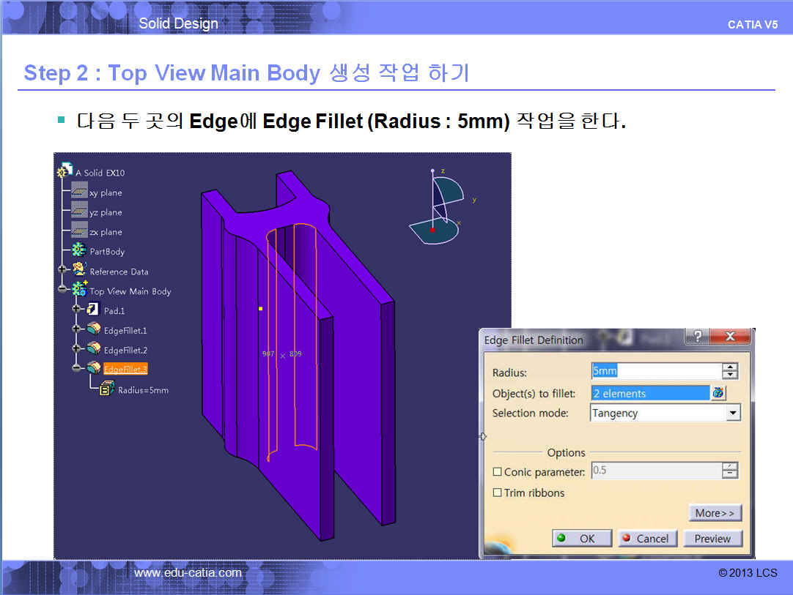Select the Pad.1 label in tree
Viewport: 793px width, 595px height.
click(x=114, y=310)
